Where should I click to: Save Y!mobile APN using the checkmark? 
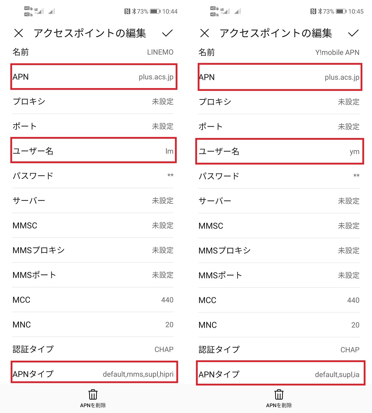pyautogui.click(x=353, y=33)
